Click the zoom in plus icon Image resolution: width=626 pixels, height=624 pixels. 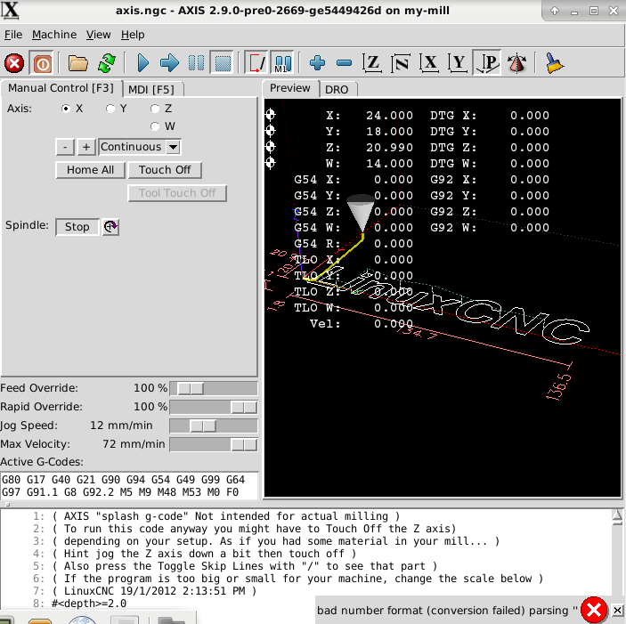pyautogui.click(x=317, y=63)
